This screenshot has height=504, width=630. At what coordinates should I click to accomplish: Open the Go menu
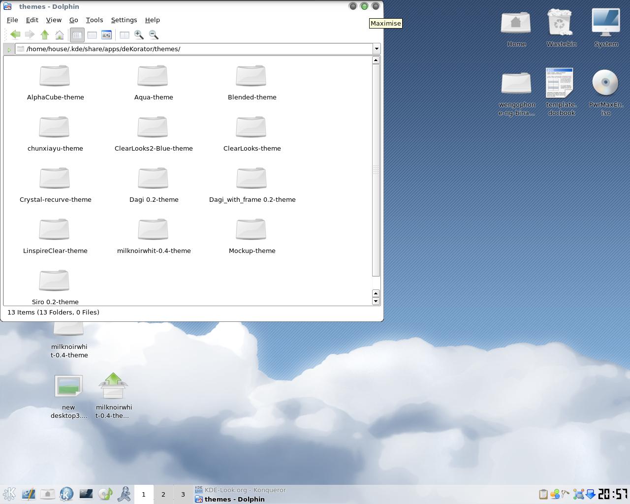click(74, 20)
